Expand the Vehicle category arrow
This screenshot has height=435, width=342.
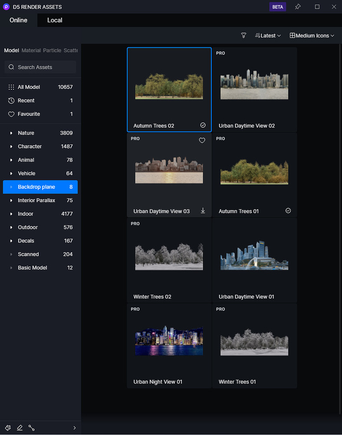(11, 174)
